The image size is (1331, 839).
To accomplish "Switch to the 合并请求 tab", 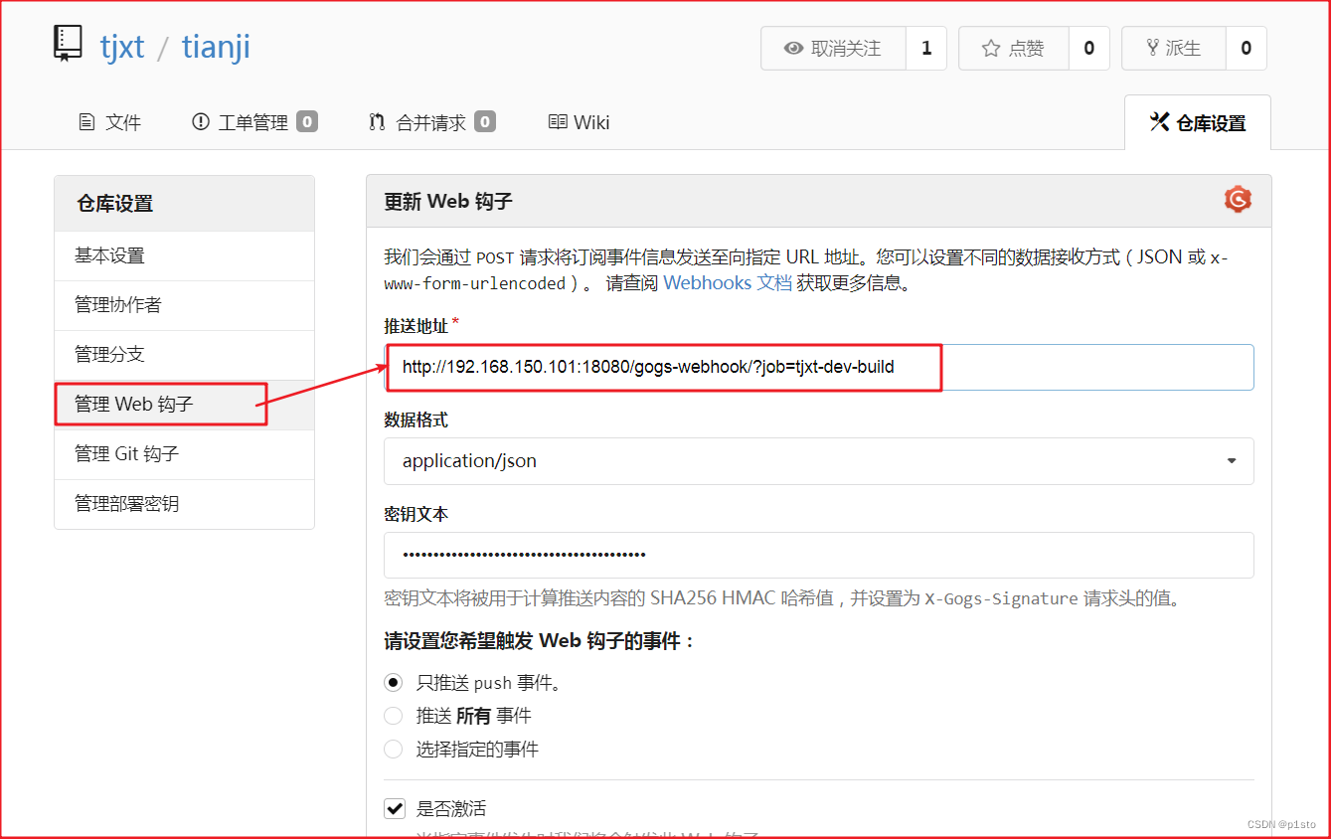I will (431, 122).
